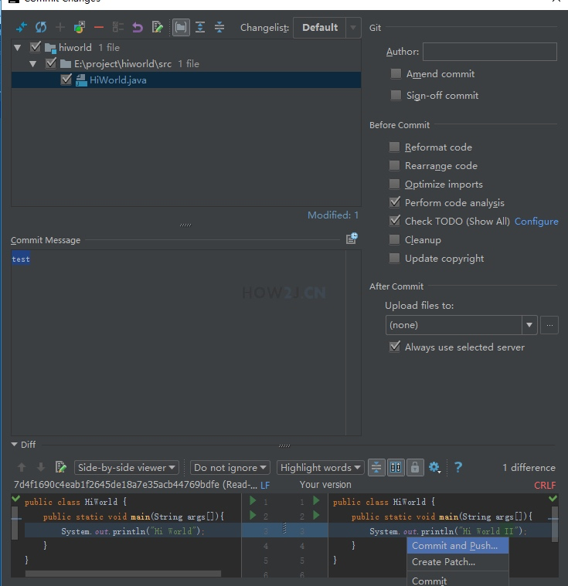Check the Reformat code option
Screen dimensions: 568x586
(394, 147)
